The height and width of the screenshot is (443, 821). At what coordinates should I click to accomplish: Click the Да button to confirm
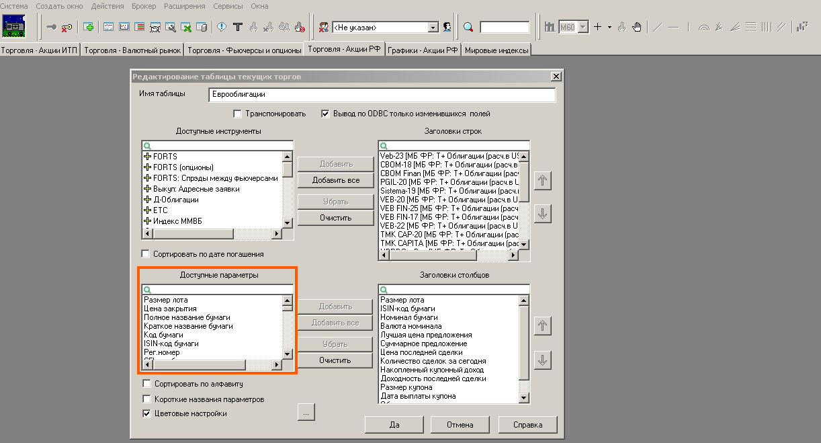[x=394, y=425]
